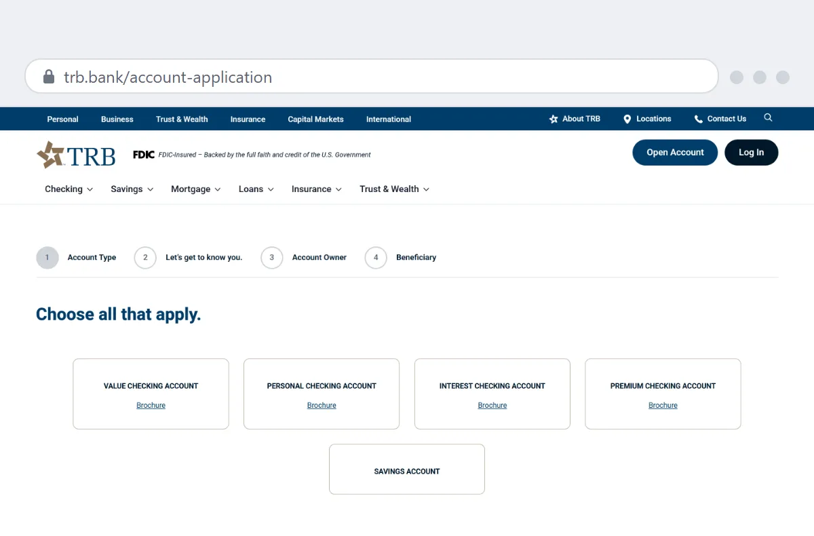Select the Interest Checking Account card
This screenshot has width=814, height=536.
492,394
